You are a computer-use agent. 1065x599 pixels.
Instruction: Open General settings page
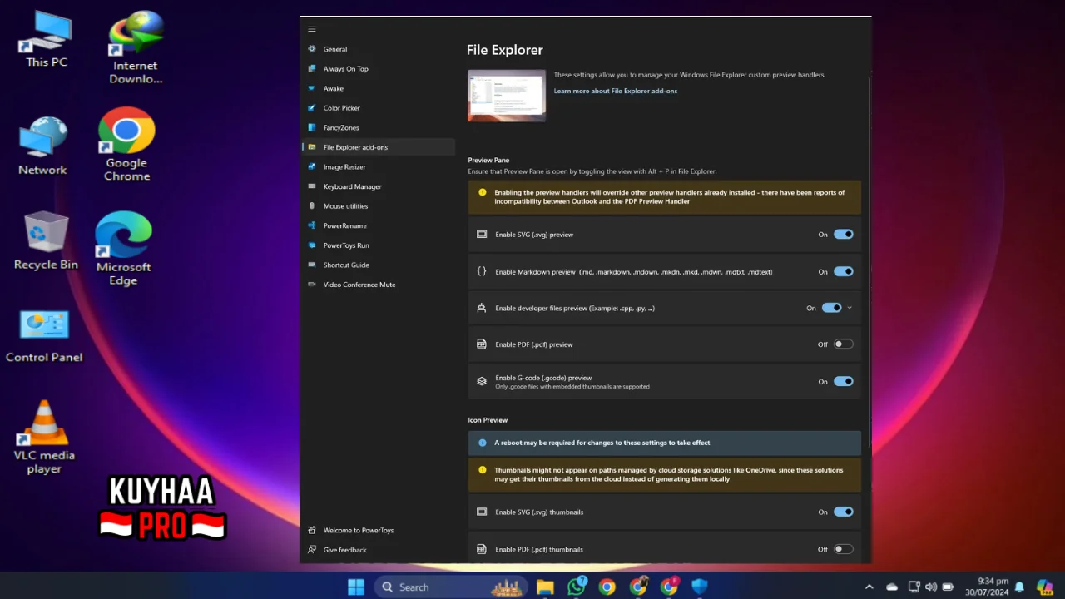[x=378, y=49]
